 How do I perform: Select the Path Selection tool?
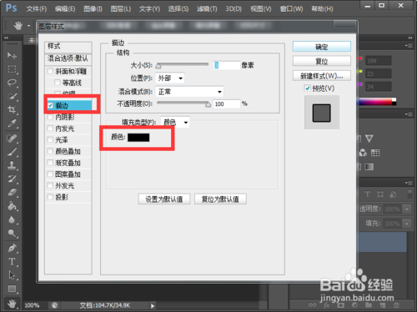coord(12,275)
